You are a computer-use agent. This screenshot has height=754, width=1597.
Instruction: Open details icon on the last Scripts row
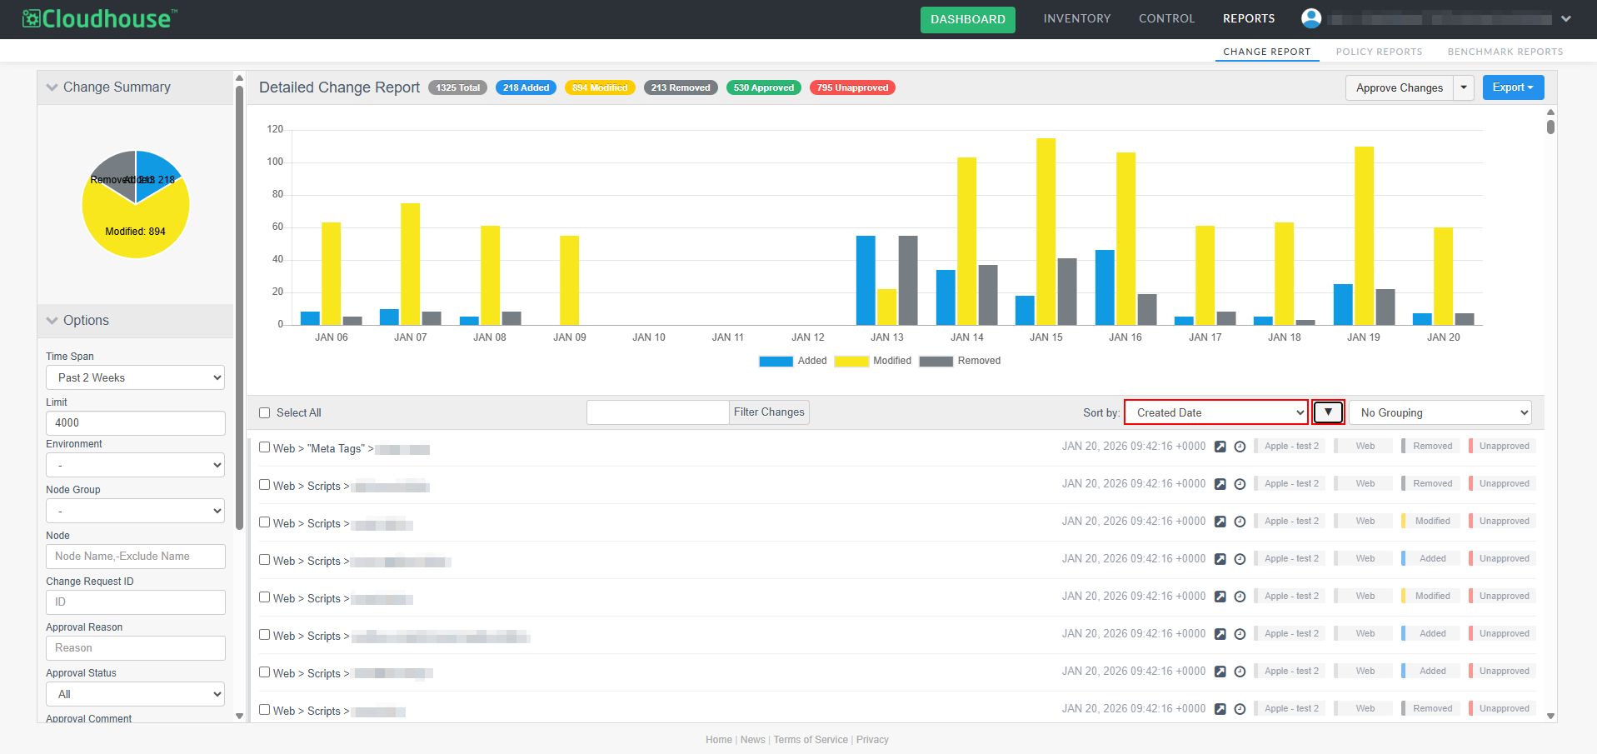point(1220,709)
